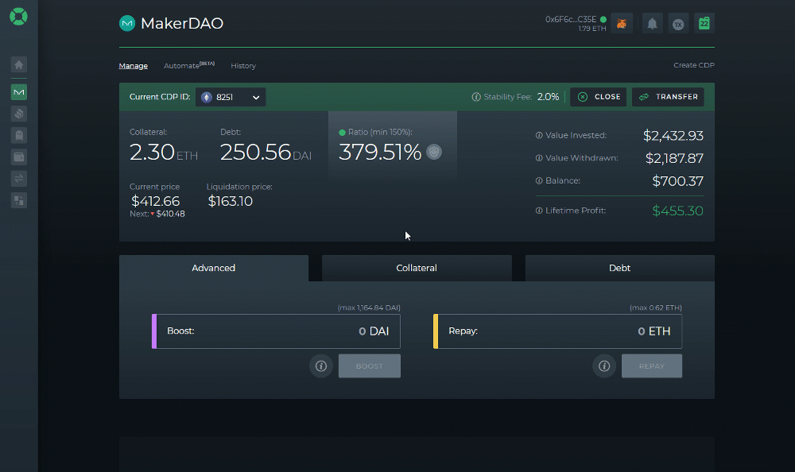Image resolution: width=795 pixels, height=472 pixels.
Task: Select the Collateral tab
Action: tap(417, 269)
